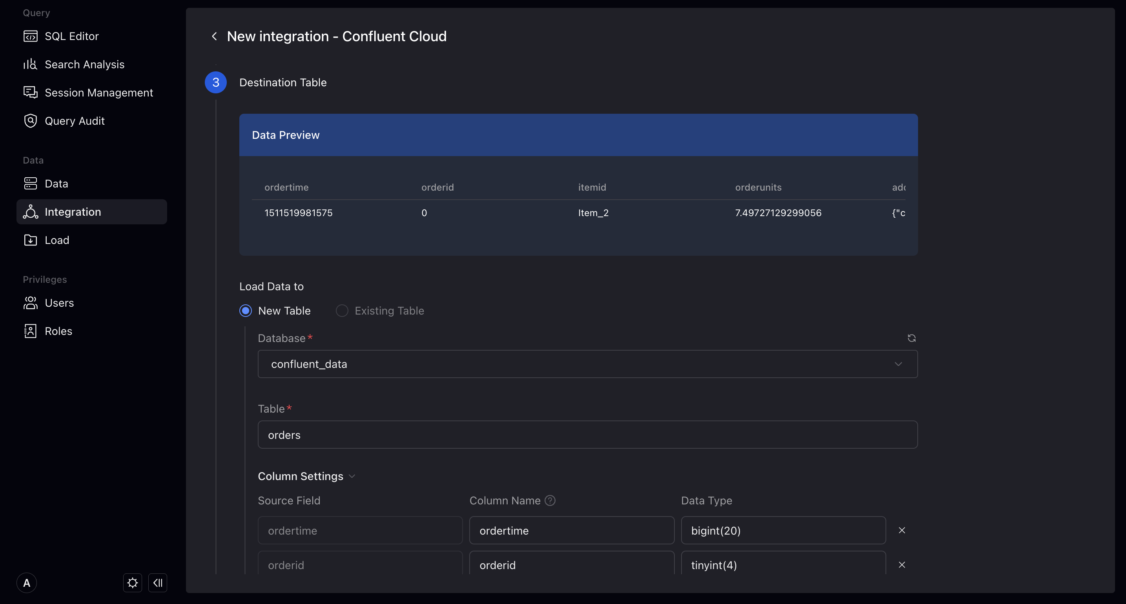1126x604 pixels.
Task: Open the SQL Editor from the sidebar
Action: click(71, 36)
